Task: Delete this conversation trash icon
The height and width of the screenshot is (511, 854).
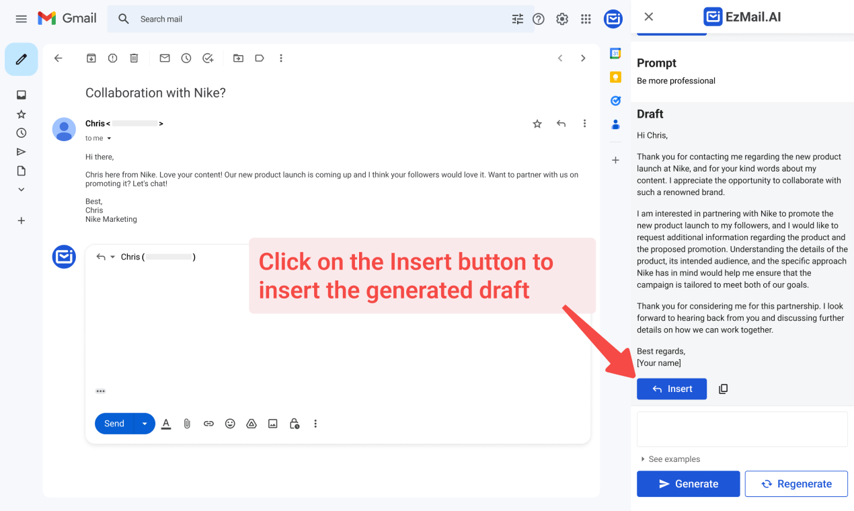Action: pos(134,58)
